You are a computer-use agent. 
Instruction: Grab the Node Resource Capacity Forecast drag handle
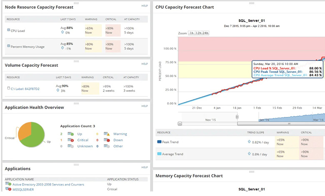pos(76,3)
